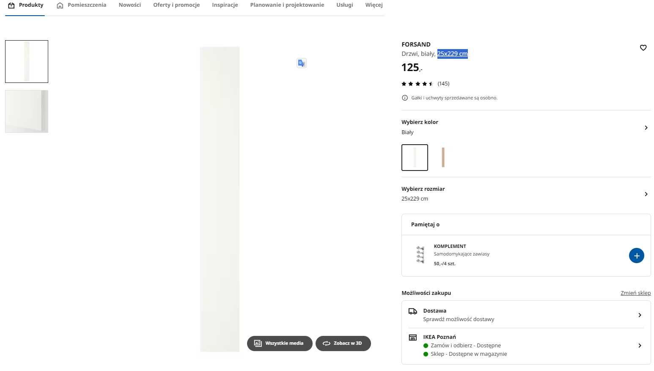
Task: Click the Zobacz w 3D button
Action: click(x=343, y=344)
